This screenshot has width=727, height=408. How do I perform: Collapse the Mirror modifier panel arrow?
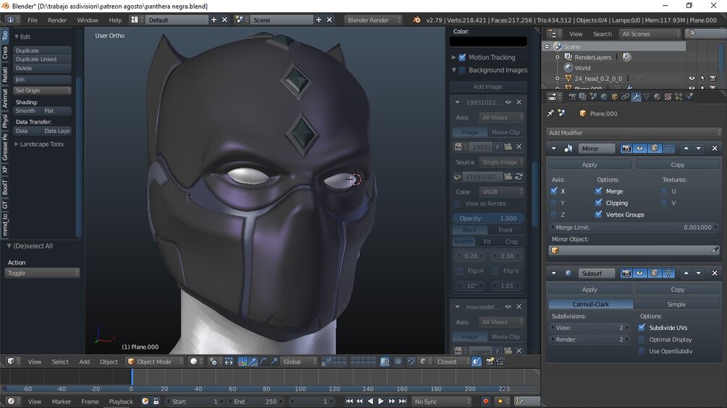[x=553, y=149]
